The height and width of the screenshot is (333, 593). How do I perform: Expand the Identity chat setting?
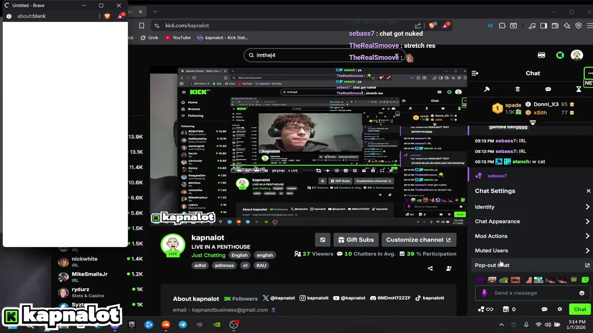532,207
